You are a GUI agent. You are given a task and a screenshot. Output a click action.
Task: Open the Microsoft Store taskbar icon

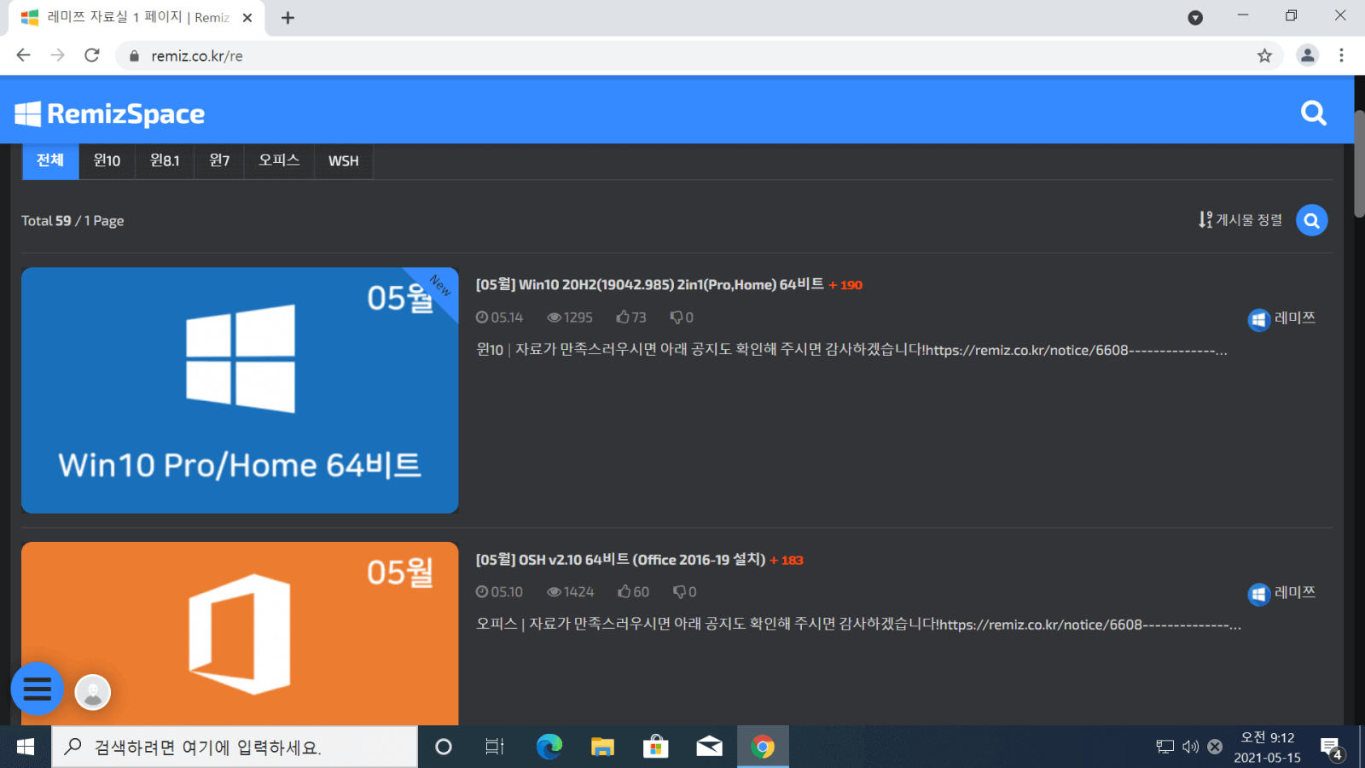point(655,747)
